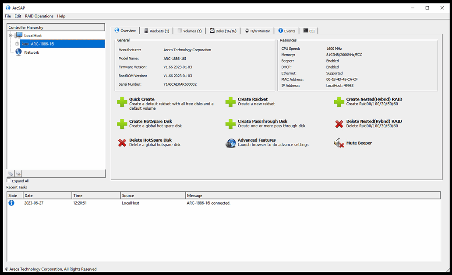Click the connect icon below the controller tree
Screen dimensions: 452x275
click(x=10, y=174)
